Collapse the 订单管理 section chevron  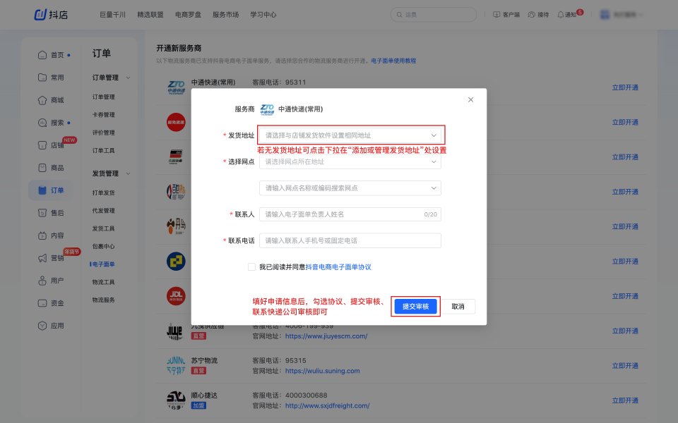[x=128, y=78]
